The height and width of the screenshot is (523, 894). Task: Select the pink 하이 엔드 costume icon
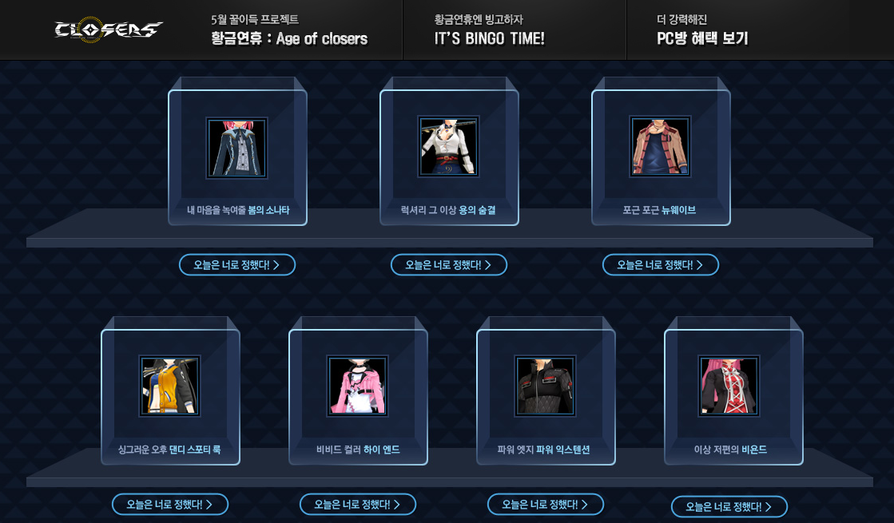click(357, 386)
